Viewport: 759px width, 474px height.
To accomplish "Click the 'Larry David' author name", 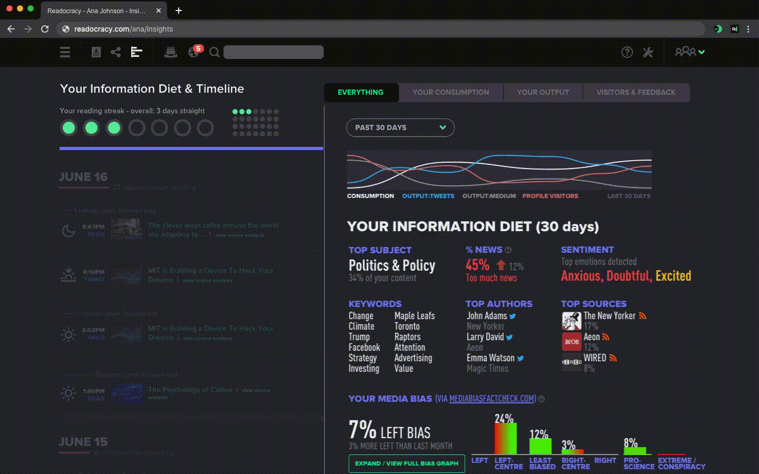I will coord(485,337).
